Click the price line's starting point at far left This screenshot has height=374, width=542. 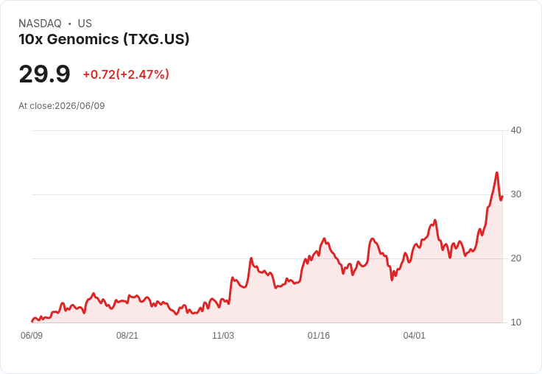pyautogui.click(x=32, y=321)
